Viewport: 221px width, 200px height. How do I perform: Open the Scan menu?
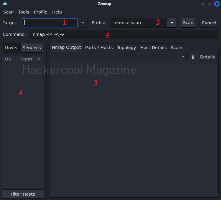click(8, 12)
